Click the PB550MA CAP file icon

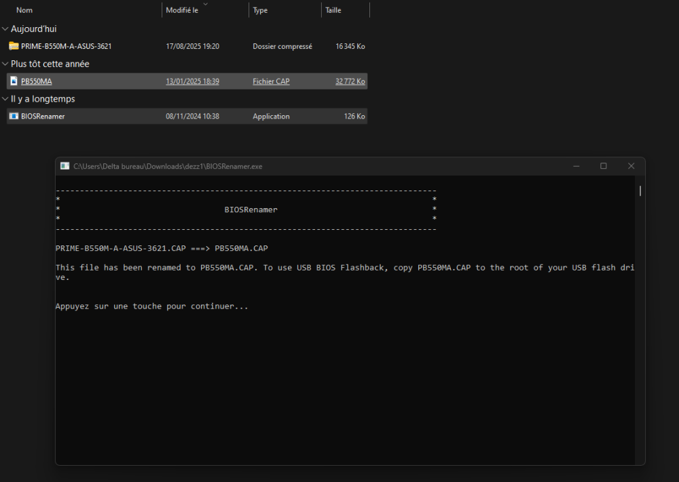[14, 81]
